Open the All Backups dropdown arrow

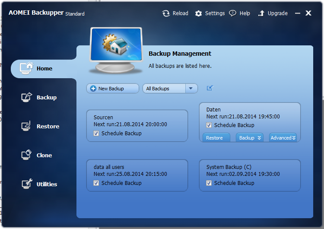pos(191,89)
